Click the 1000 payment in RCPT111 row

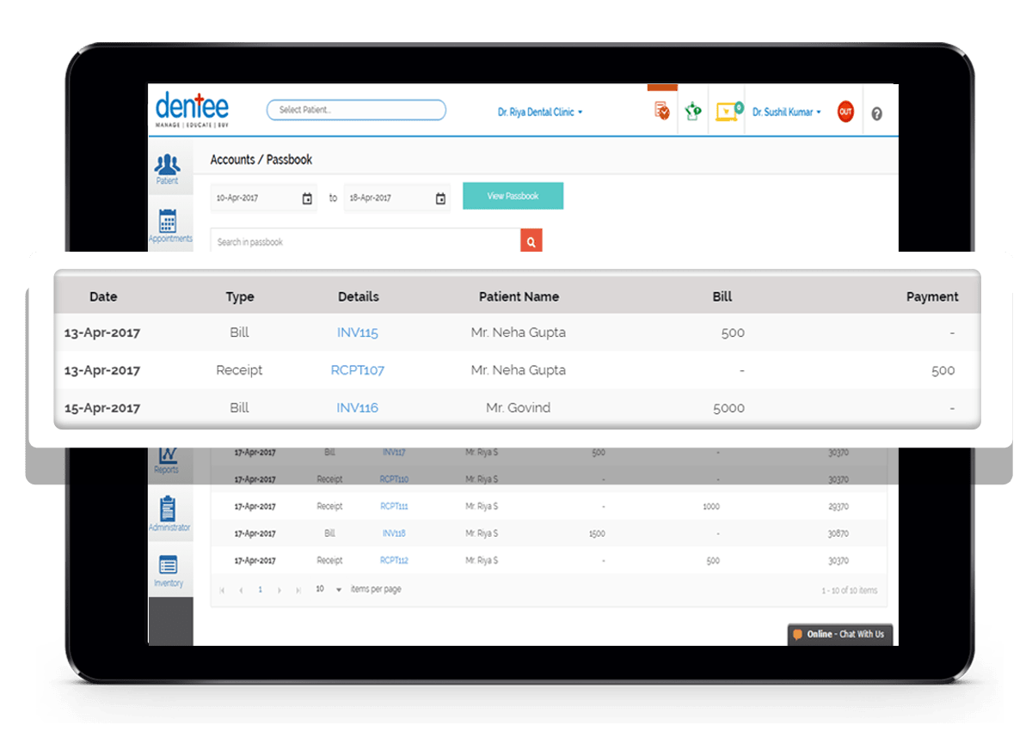pyautogui.click(x=711, y=507)
